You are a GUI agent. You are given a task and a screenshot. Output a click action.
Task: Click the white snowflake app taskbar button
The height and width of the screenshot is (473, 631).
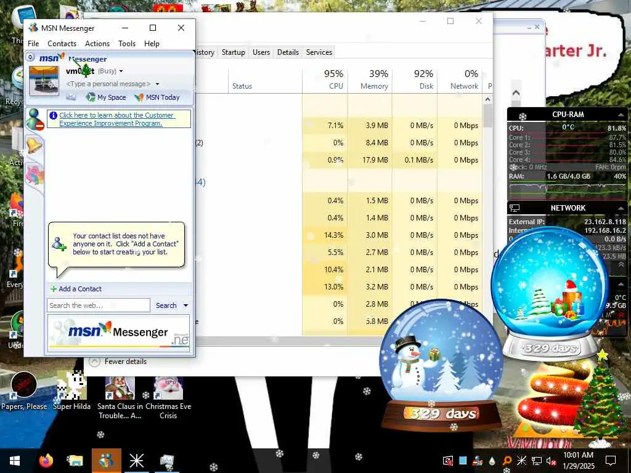(137, 461)
